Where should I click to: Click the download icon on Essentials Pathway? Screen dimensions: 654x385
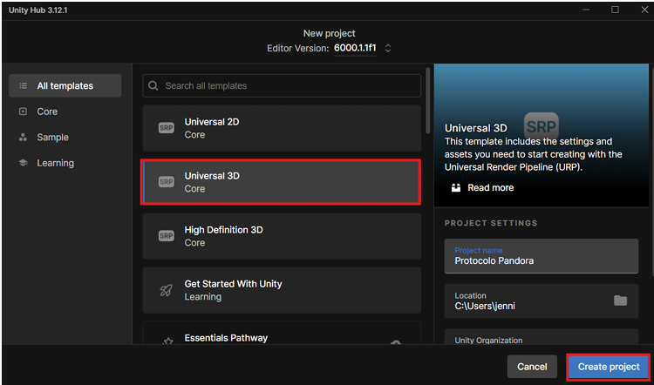pos(395,342)
